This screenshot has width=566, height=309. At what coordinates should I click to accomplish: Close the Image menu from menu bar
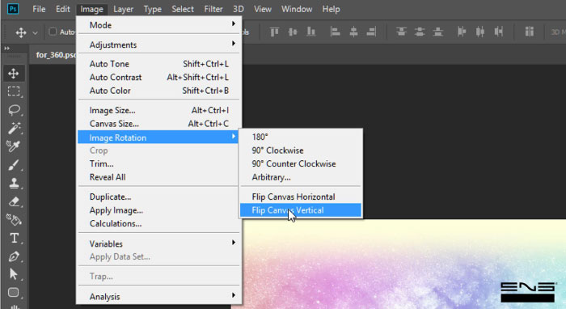click(x=91, y=9)
